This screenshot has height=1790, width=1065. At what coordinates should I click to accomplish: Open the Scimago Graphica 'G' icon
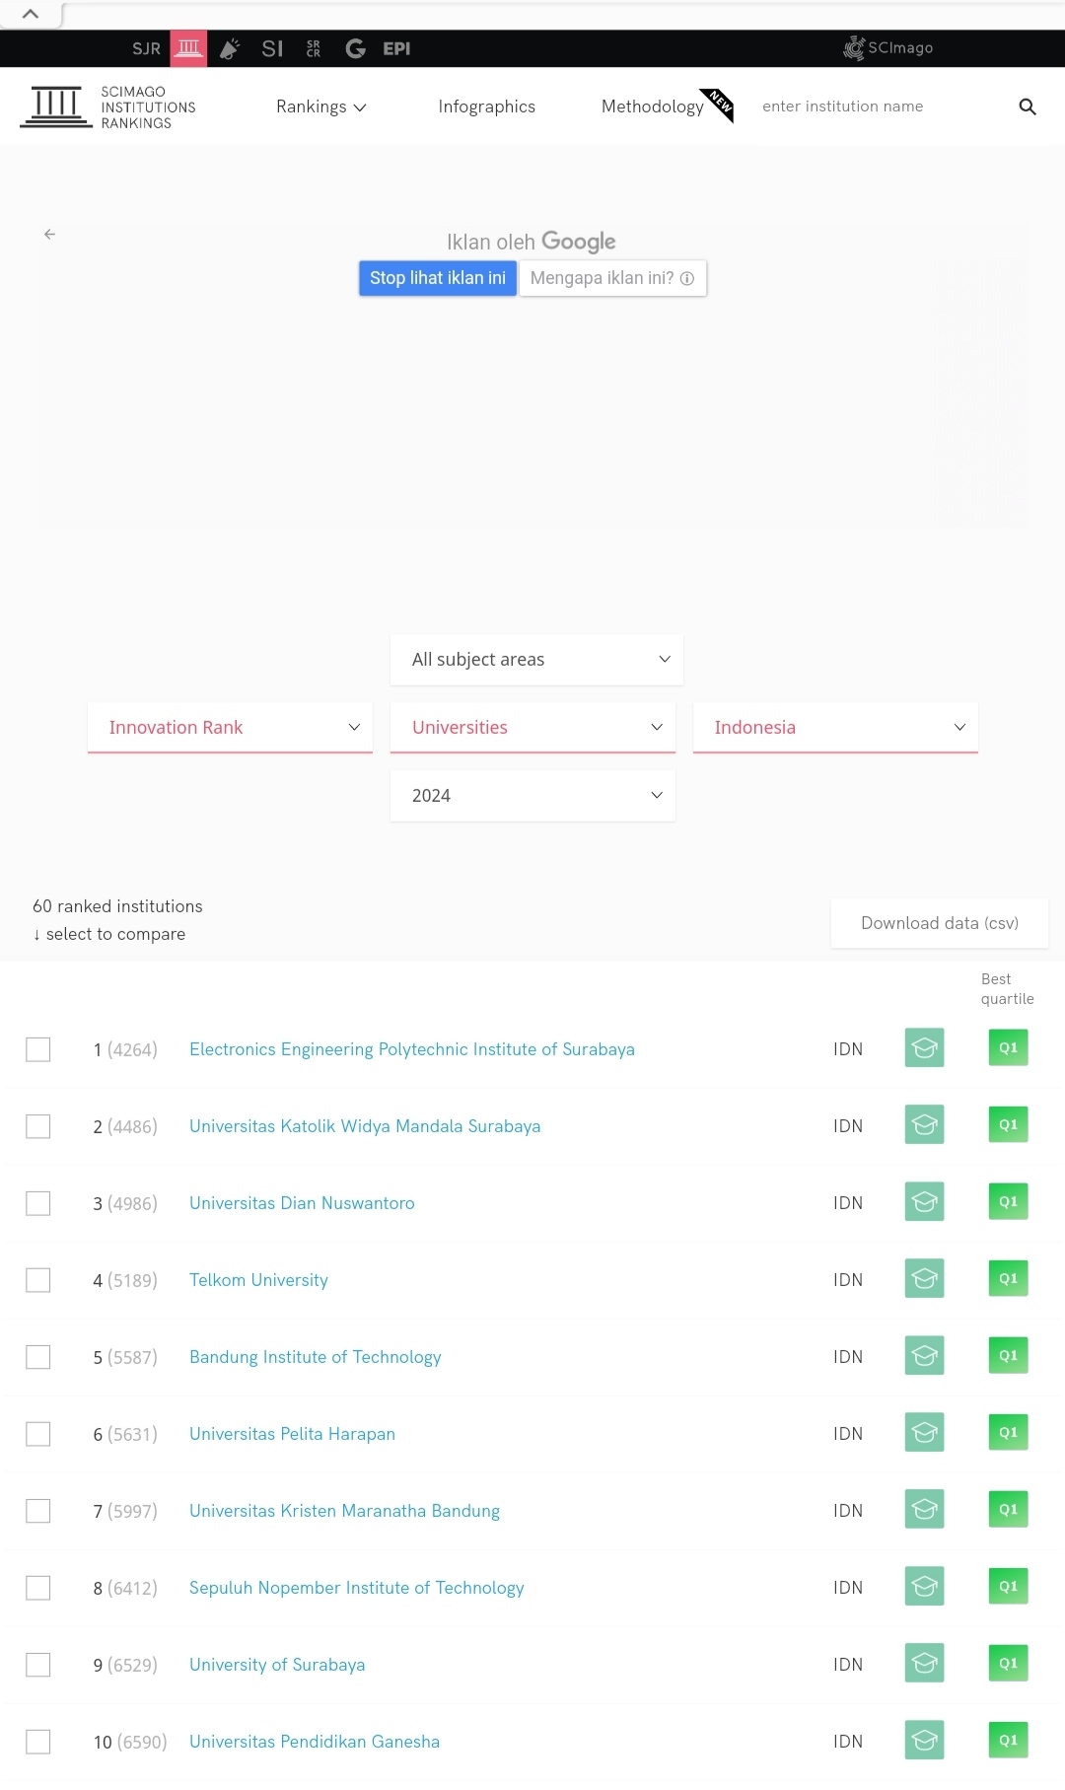[355, 48]
